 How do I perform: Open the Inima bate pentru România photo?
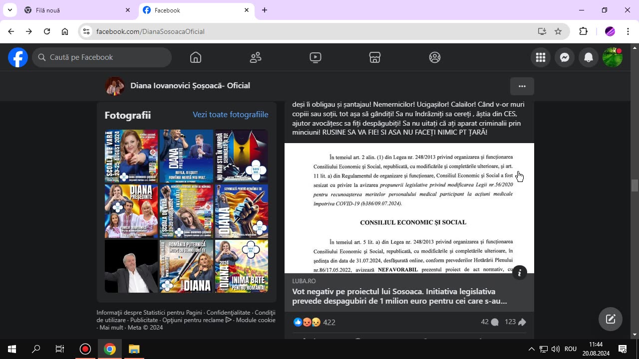(x=242, y=266)
